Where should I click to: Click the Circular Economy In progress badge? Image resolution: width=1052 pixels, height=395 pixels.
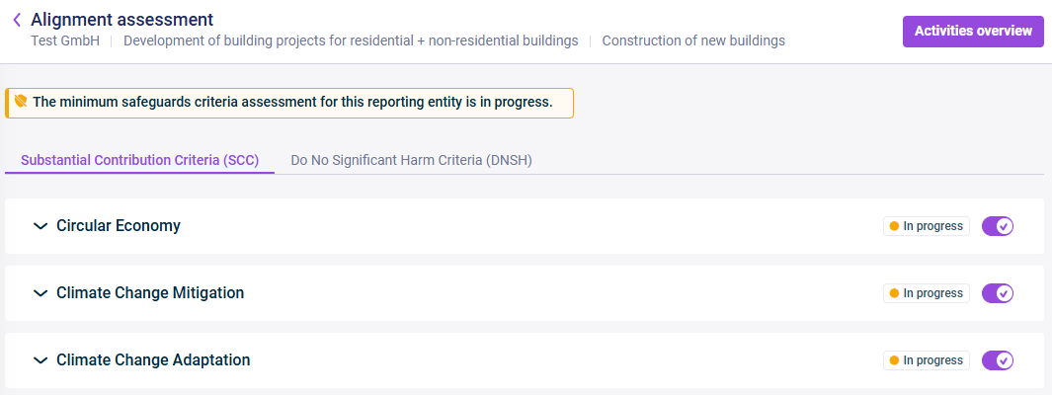[x=926, y=226]
